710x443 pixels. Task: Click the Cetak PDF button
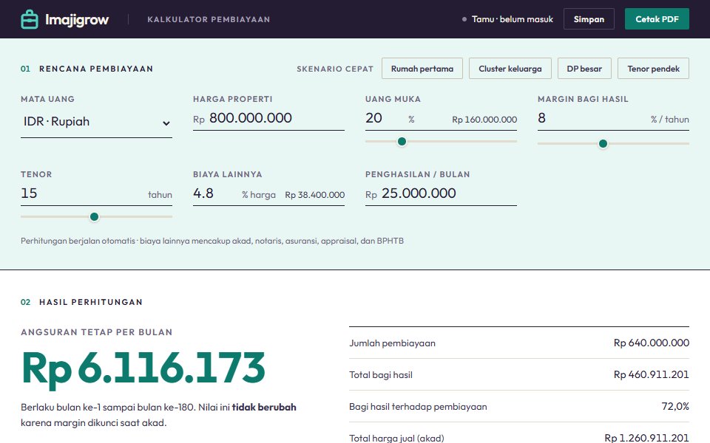click(657, 19)
